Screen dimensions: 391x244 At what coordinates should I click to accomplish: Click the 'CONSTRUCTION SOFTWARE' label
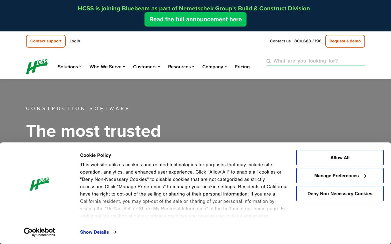tap(78, 109)
